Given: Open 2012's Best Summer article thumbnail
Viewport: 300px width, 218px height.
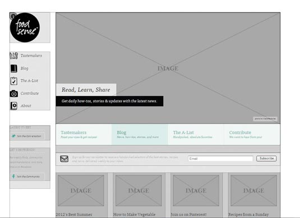Looking at the screenshot, I should (81, 191).
